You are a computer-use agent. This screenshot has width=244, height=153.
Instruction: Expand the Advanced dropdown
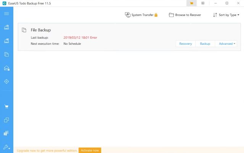226,44
